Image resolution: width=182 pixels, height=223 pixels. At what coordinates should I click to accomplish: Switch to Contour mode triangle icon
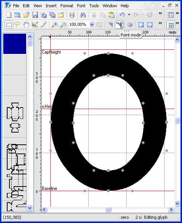tap(110, 25)
